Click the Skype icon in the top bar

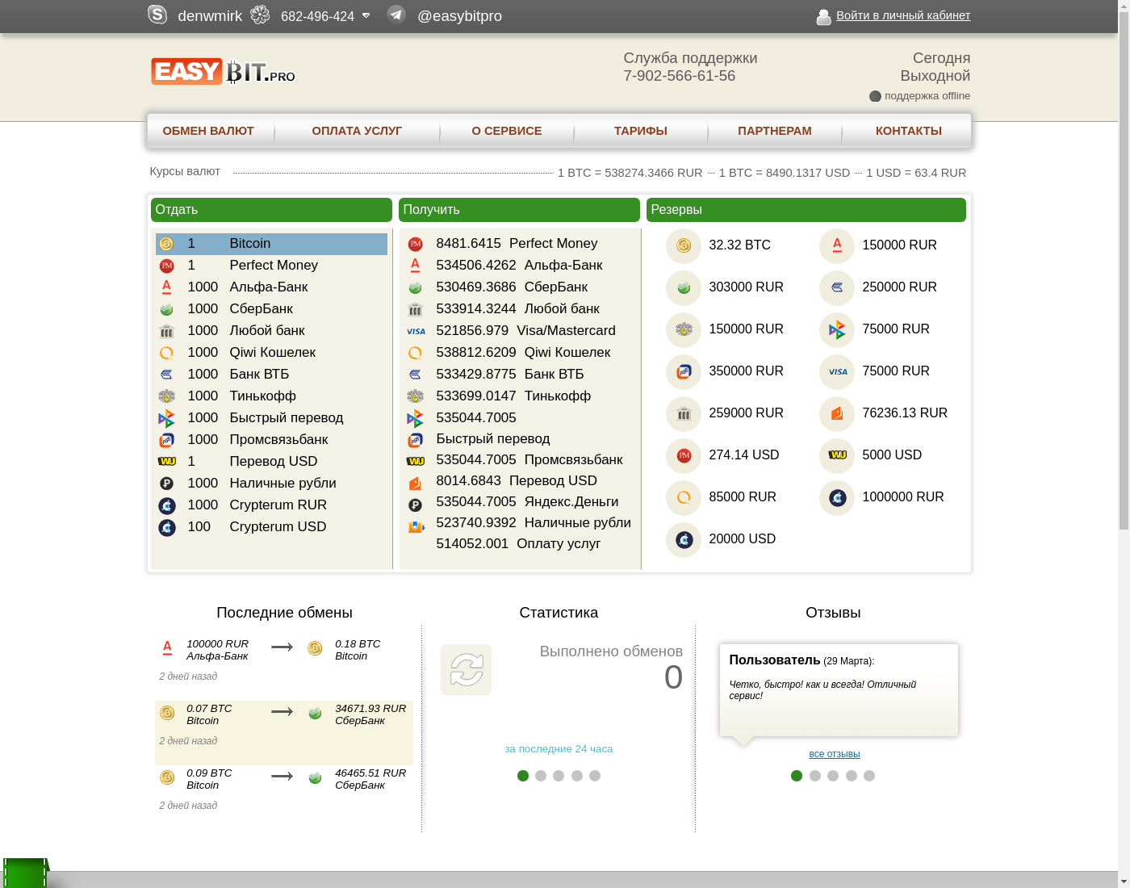(x=157, y=15)
